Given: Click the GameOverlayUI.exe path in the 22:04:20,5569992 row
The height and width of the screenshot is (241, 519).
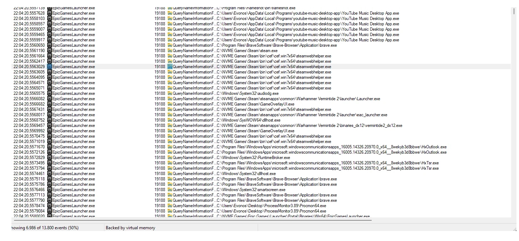Looking at the screenshot, I should point(256,131).
